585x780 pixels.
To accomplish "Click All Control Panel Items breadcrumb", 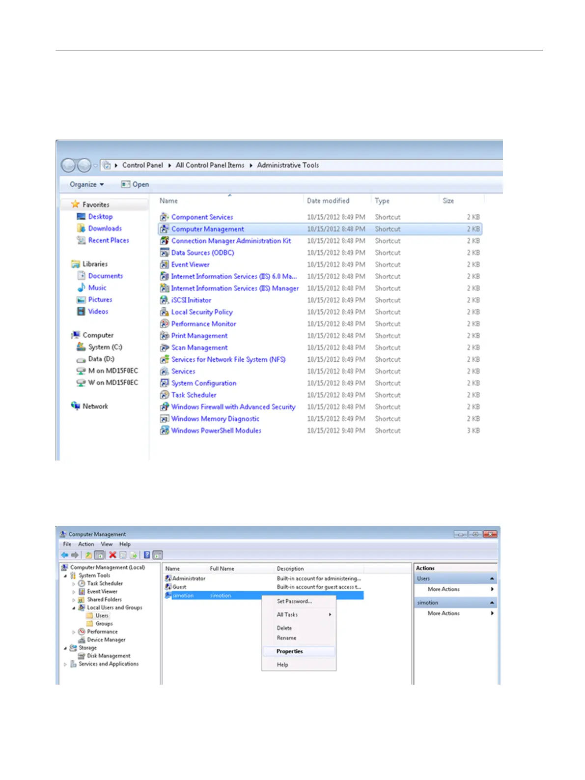I will [210, 165].
